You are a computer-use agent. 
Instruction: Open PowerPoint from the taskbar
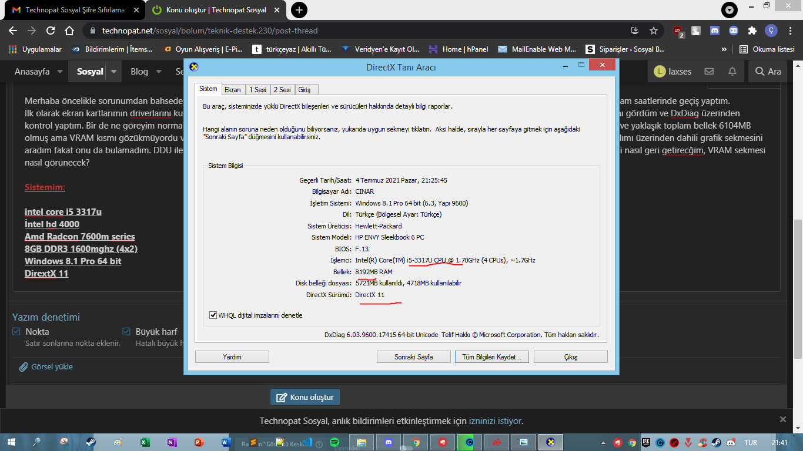pos(199,442)
